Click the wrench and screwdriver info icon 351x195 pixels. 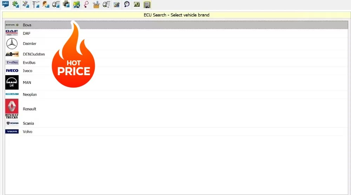click(26, 4)
